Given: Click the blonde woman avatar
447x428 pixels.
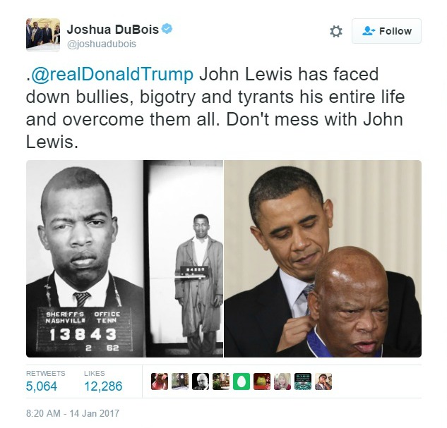Looking at the screenshot, I should (282, 381).
